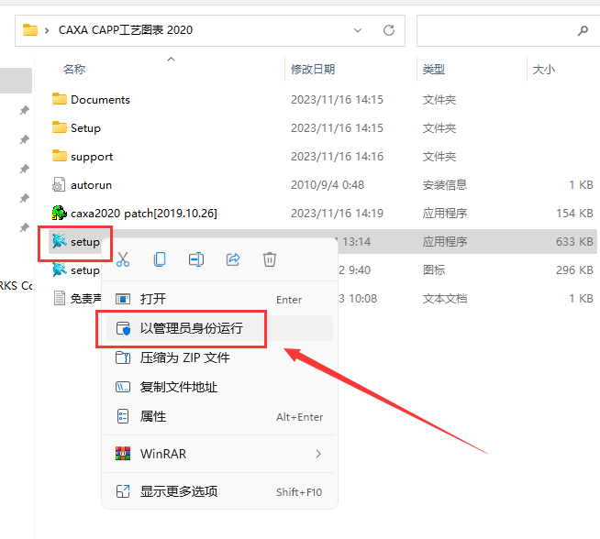Expand the breadcrumb chevron before CAXA folder
This screenshot has height=539, width=600.
tap(47, 30)
